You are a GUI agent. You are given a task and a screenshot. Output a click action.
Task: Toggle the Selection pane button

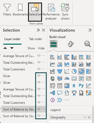point(35,12)
